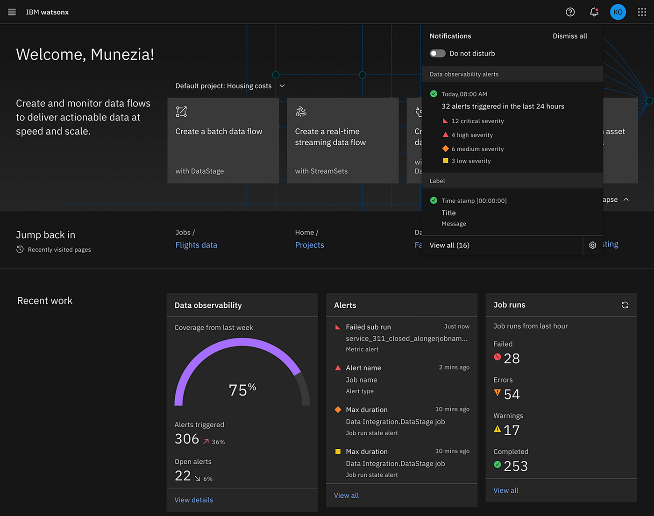Viewport: 654px width, 516px height.
Task: Select Create a batch data flow card
Action: (x=223, y=141)
